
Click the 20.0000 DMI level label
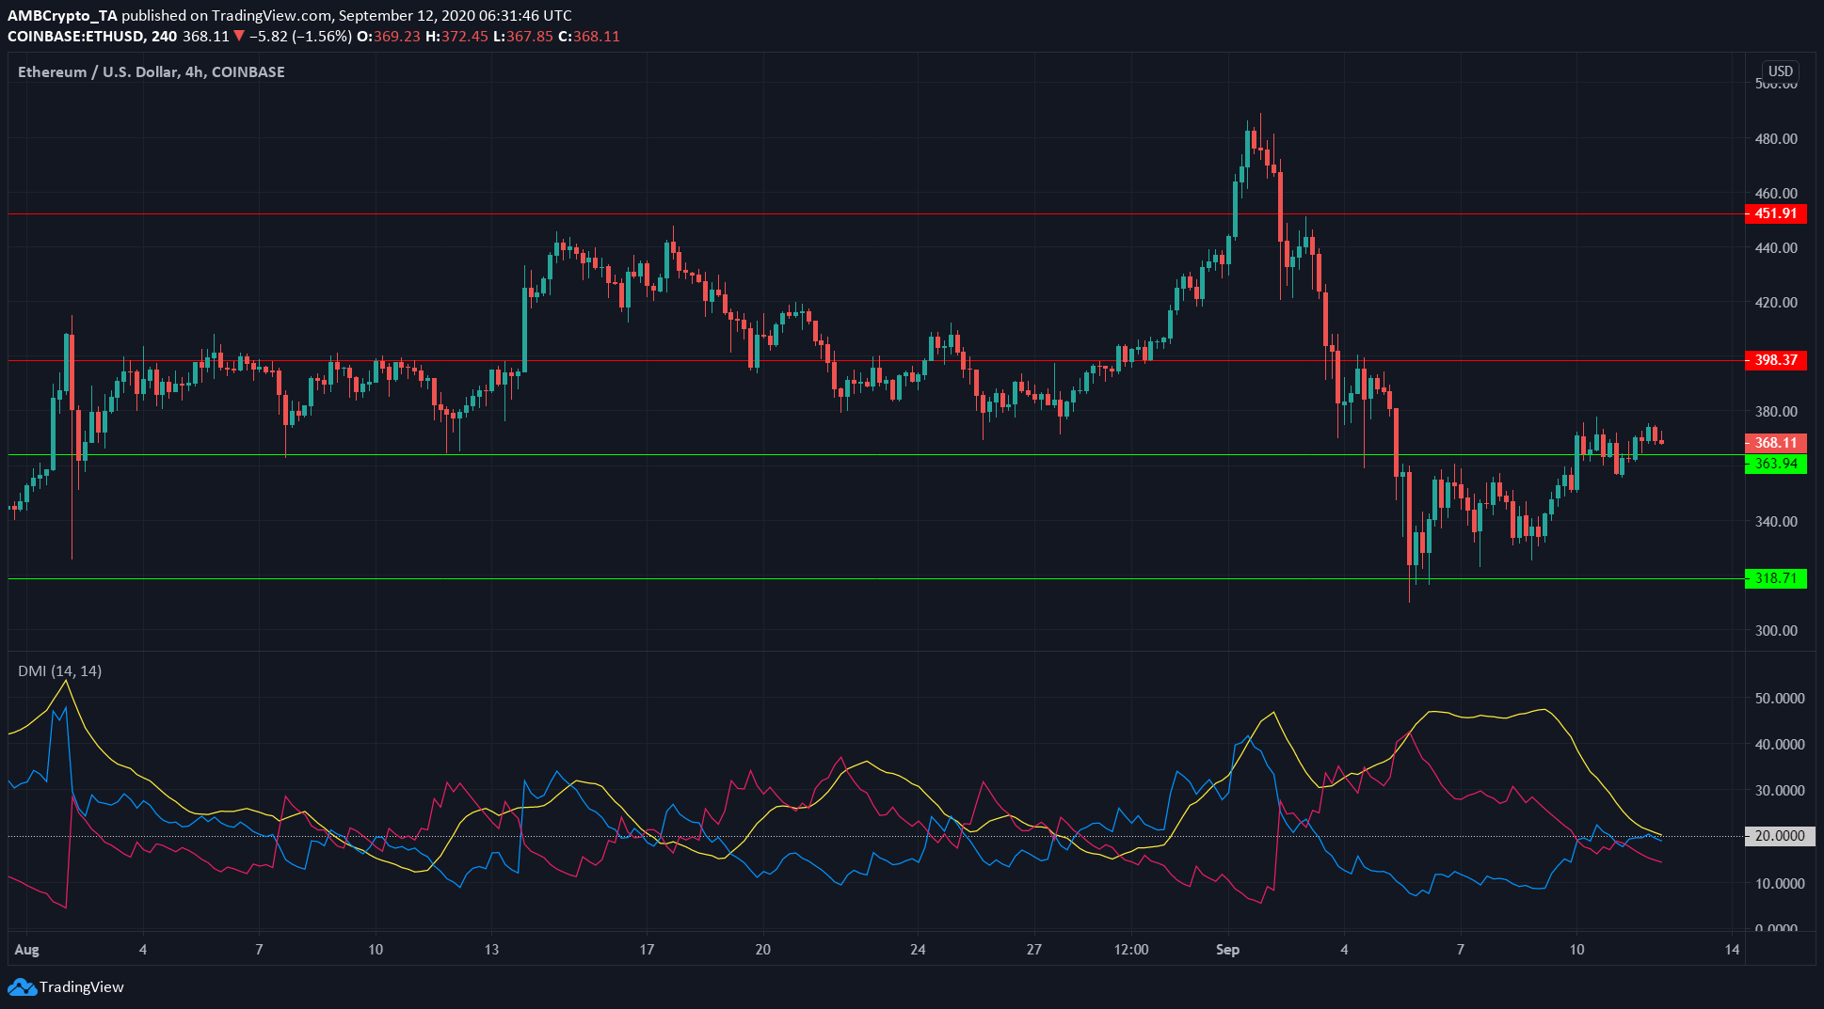pyautogui.click(x=1779, y=836)
